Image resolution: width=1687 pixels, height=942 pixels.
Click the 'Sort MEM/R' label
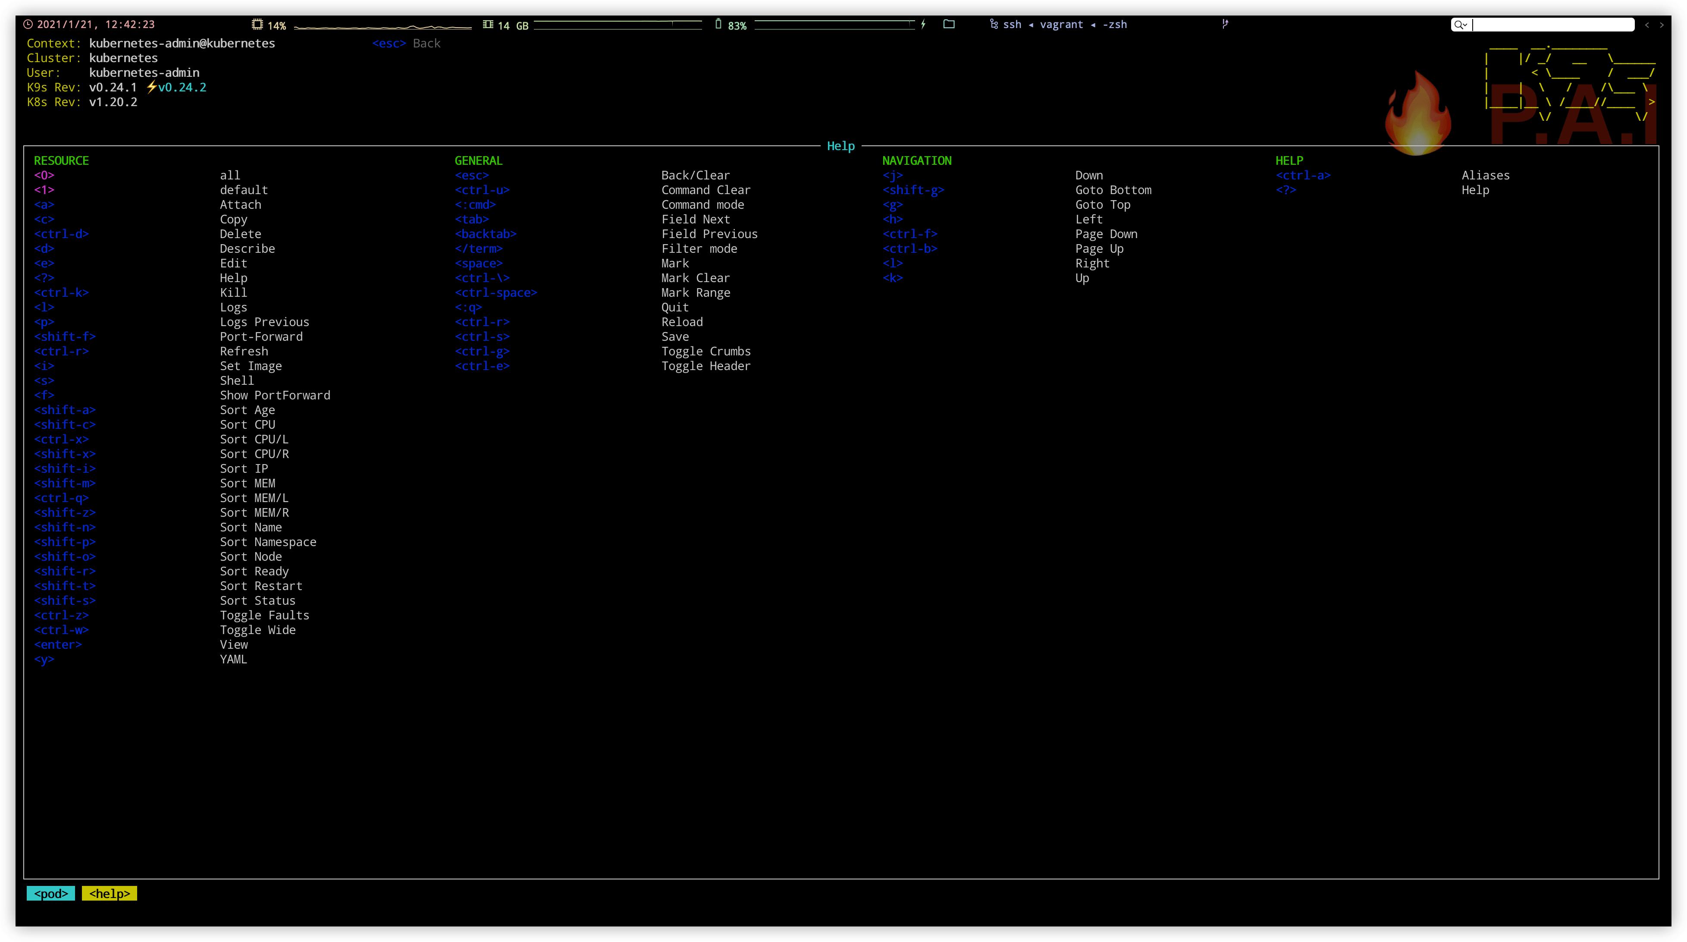(x=254, y=512)
